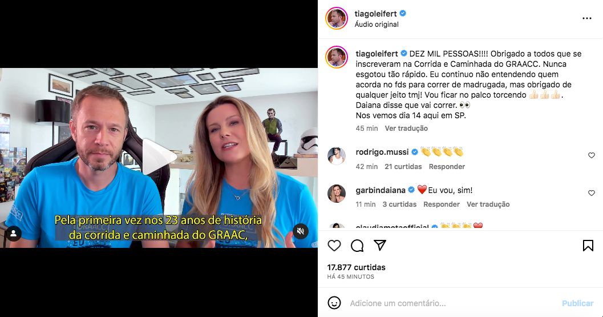
Task: Play the video with the center play button
Action: tap(159, 157)
